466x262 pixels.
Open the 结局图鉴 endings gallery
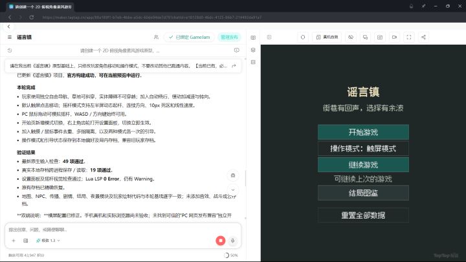pyautogui.click(x=363, y=193)
